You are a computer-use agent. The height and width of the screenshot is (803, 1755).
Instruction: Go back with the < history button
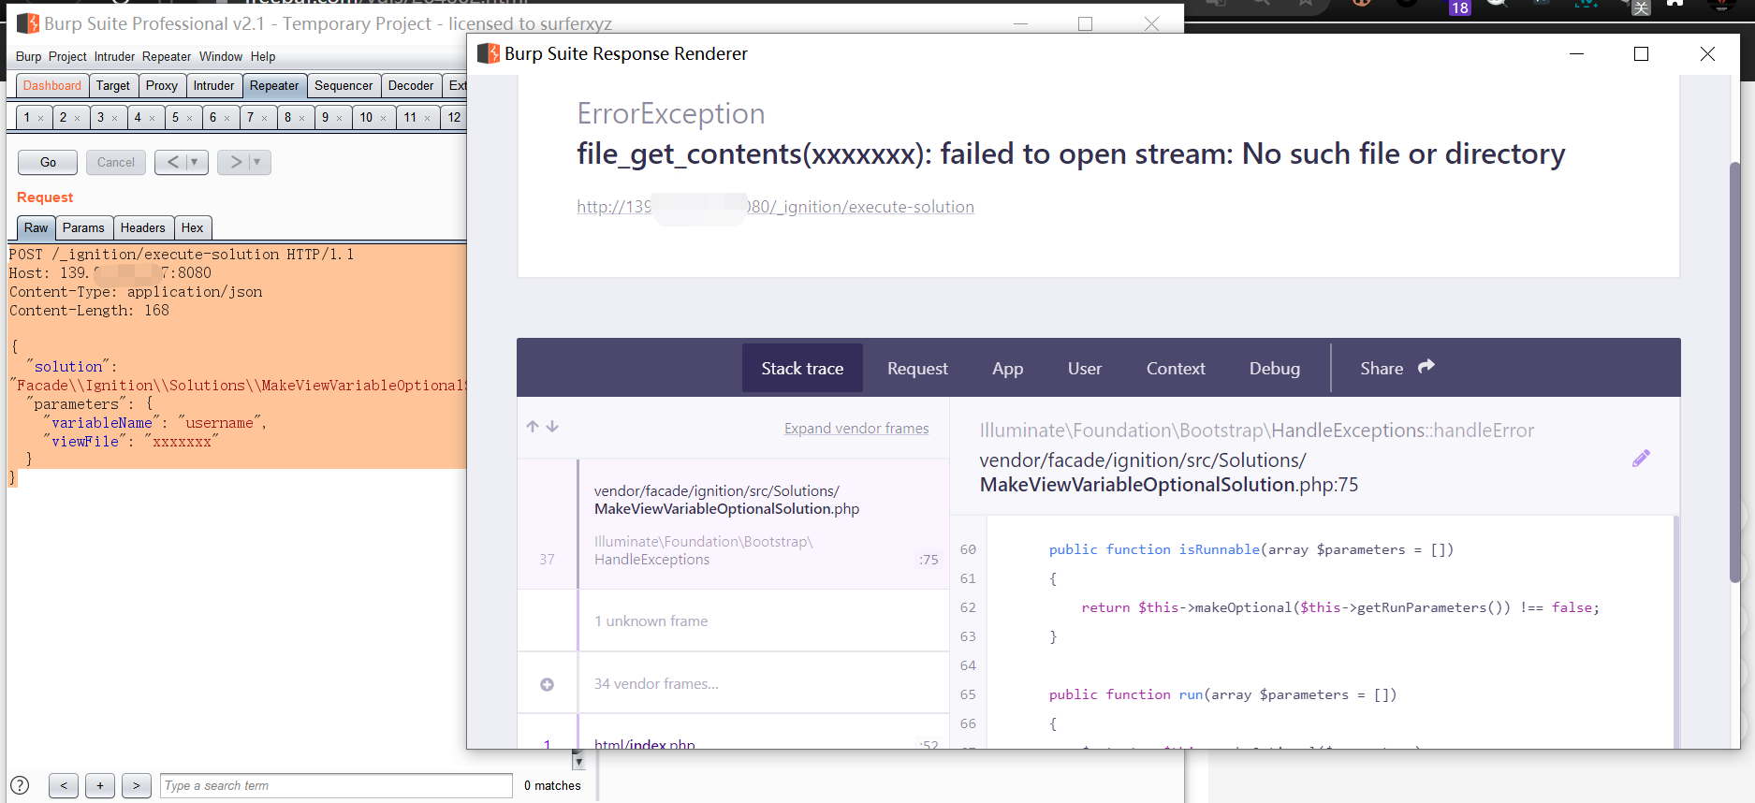[172, 162]
